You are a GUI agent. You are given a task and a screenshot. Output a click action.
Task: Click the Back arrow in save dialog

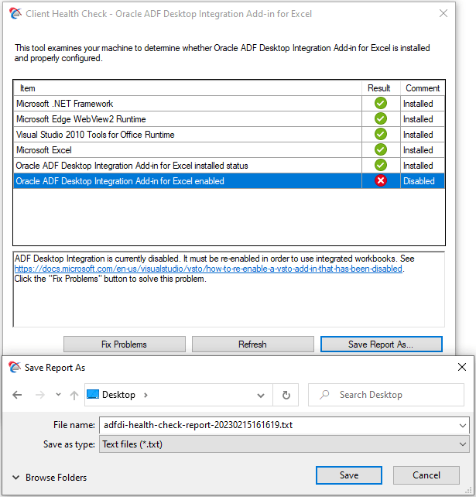click(x=17, y=395)
